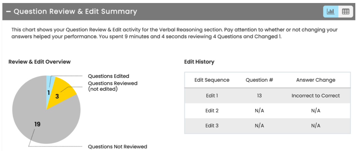Click the Review & Edit Overview heading
The image size is (358, 151).
pos(39,62)
